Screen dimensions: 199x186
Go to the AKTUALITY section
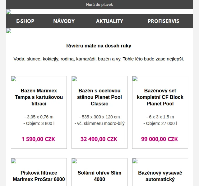109,21
